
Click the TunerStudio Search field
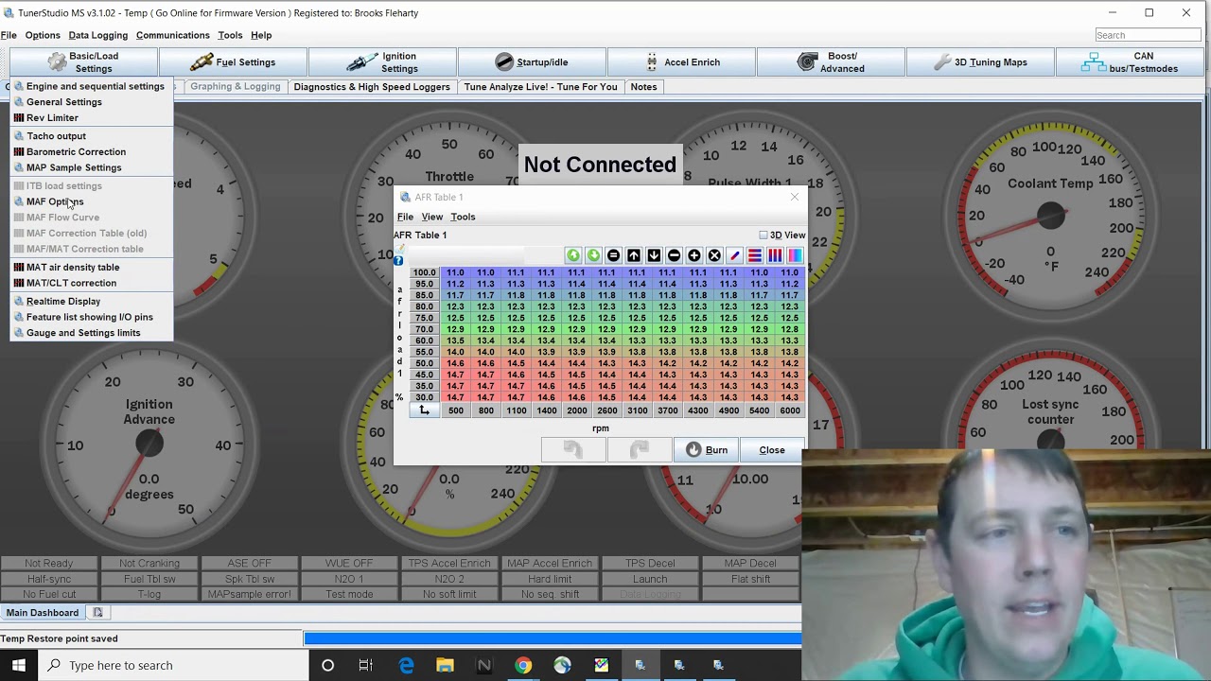[x=1149, y=35]
